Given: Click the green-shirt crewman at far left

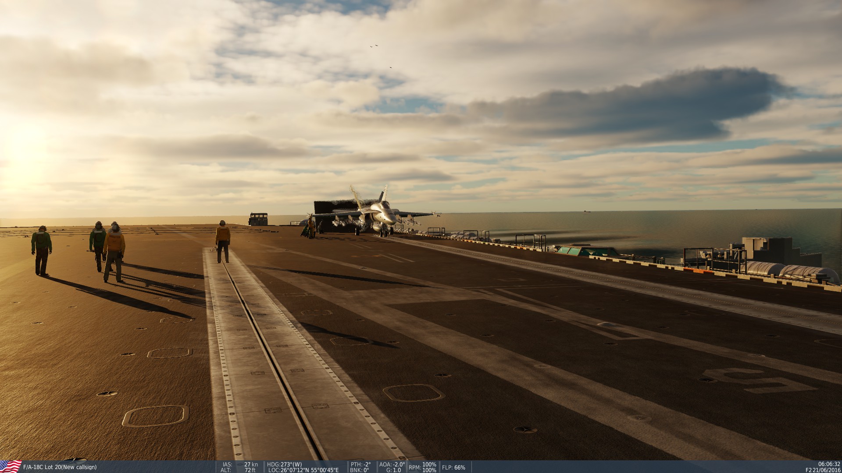Looking at the screenshot, I should (41, 251).
